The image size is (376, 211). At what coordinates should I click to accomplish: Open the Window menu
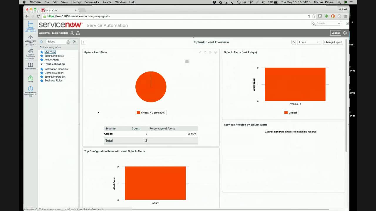pos(120,2)
